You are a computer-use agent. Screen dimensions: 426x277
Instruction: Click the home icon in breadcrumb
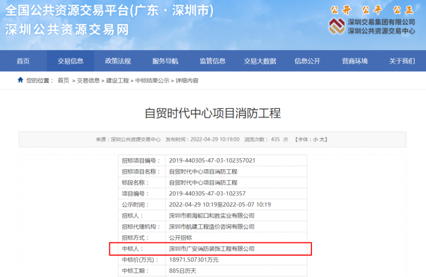(x=20, y=80)
